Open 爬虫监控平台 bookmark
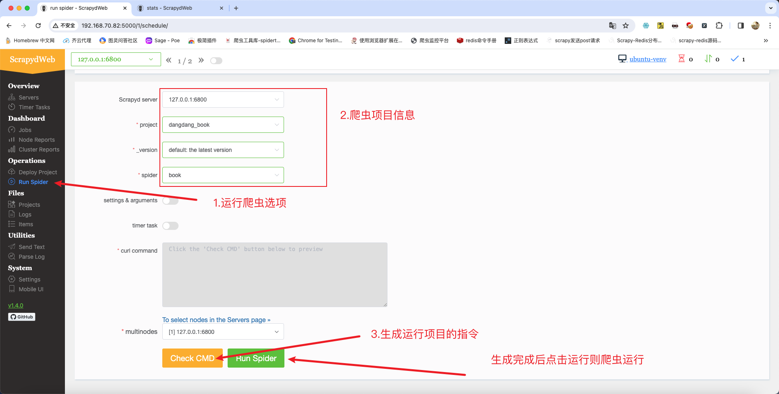The width and height of the screenshot is (779, 394). (x=430, y=41)
